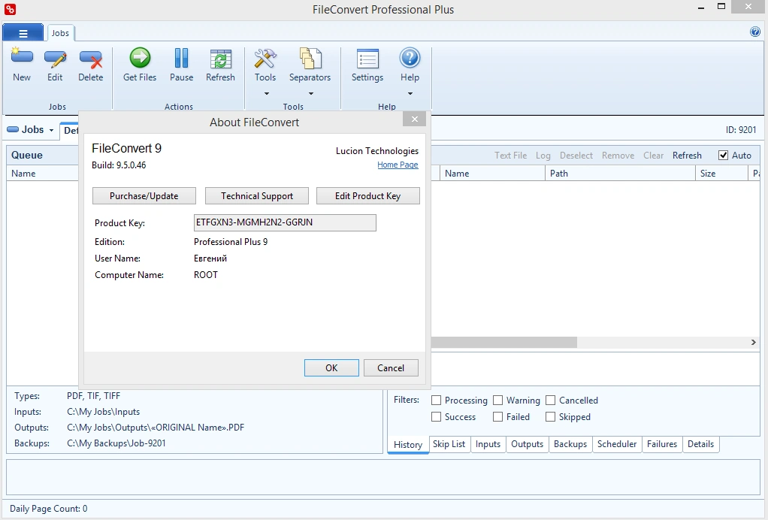
Task: Expand the Separators dropdown arrow
Action: pyautogui.click(x=310, y=93)
